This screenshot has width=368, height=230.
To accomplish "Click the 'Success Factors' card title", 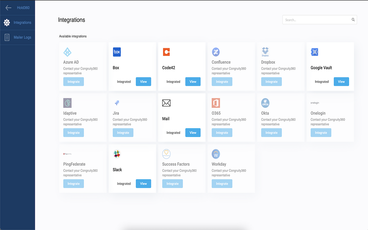I will tap(176, 164).
